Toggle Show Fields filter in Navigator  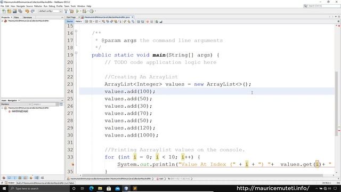coord(9,178)
